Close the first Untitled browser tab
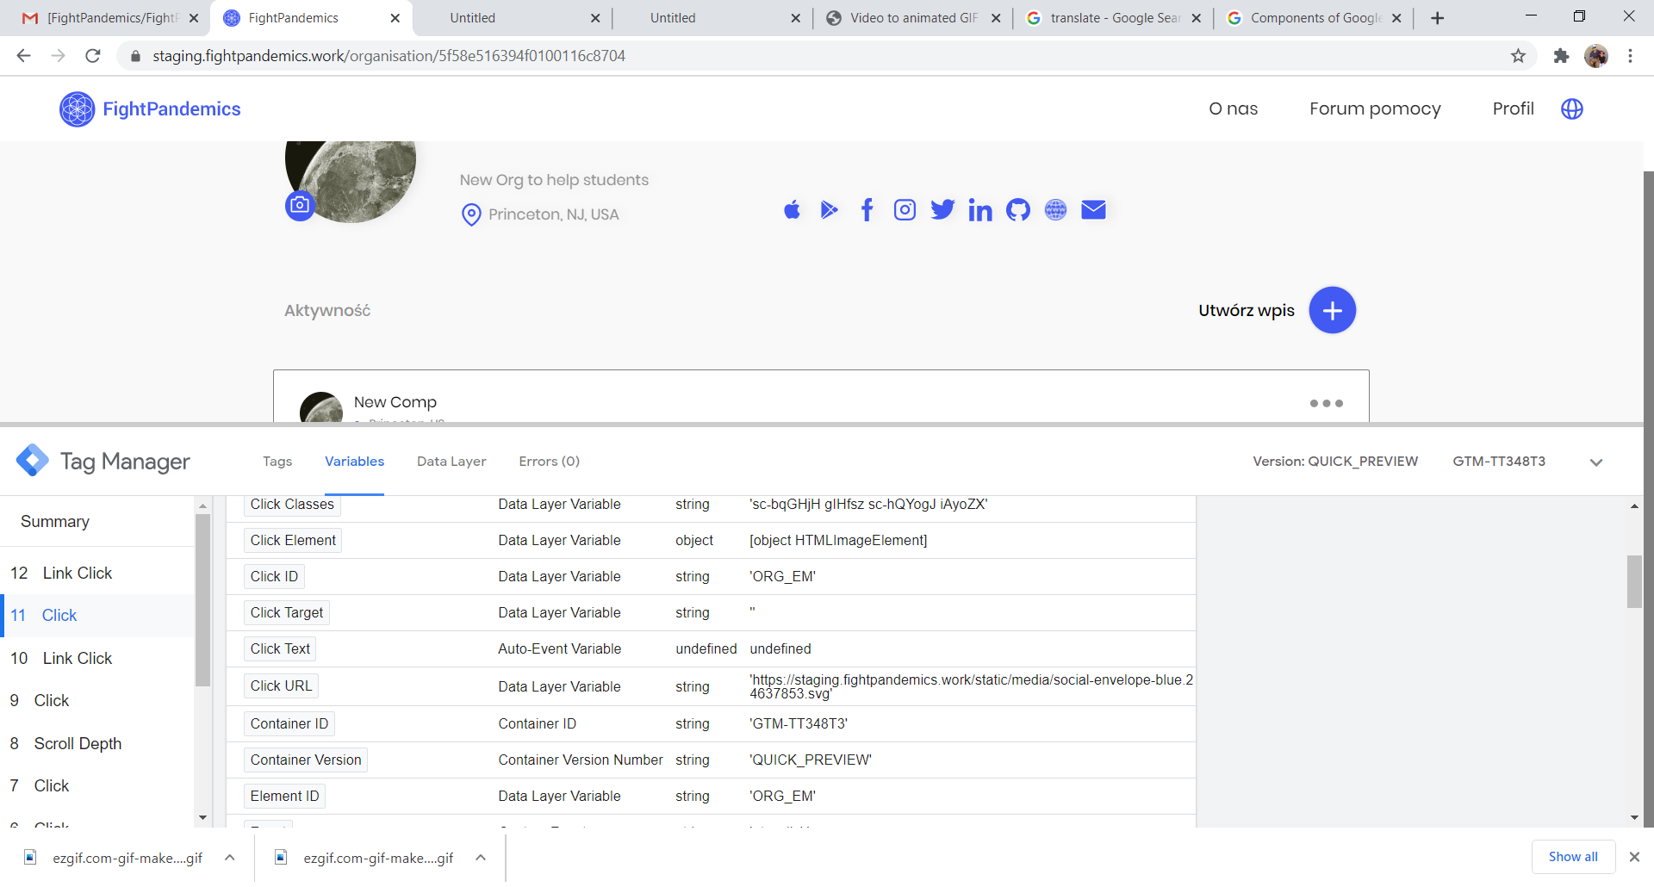 point(595,18)
